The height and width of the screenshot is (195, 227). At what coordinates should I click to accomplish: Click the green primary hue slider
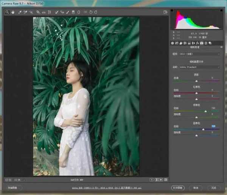(205, 111)
